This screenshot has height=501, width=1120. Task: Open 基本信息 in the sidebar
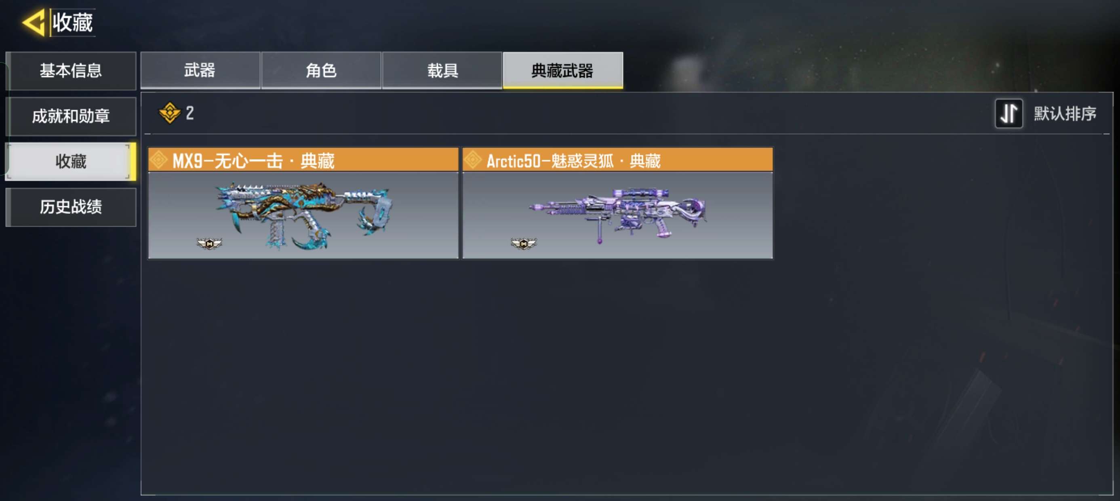(x=71, y=71)
